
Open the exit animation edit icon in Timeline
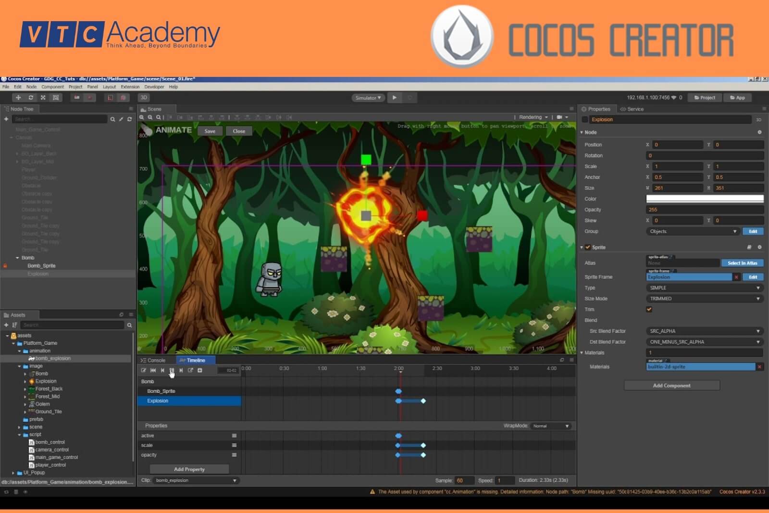tap(191, 370)
